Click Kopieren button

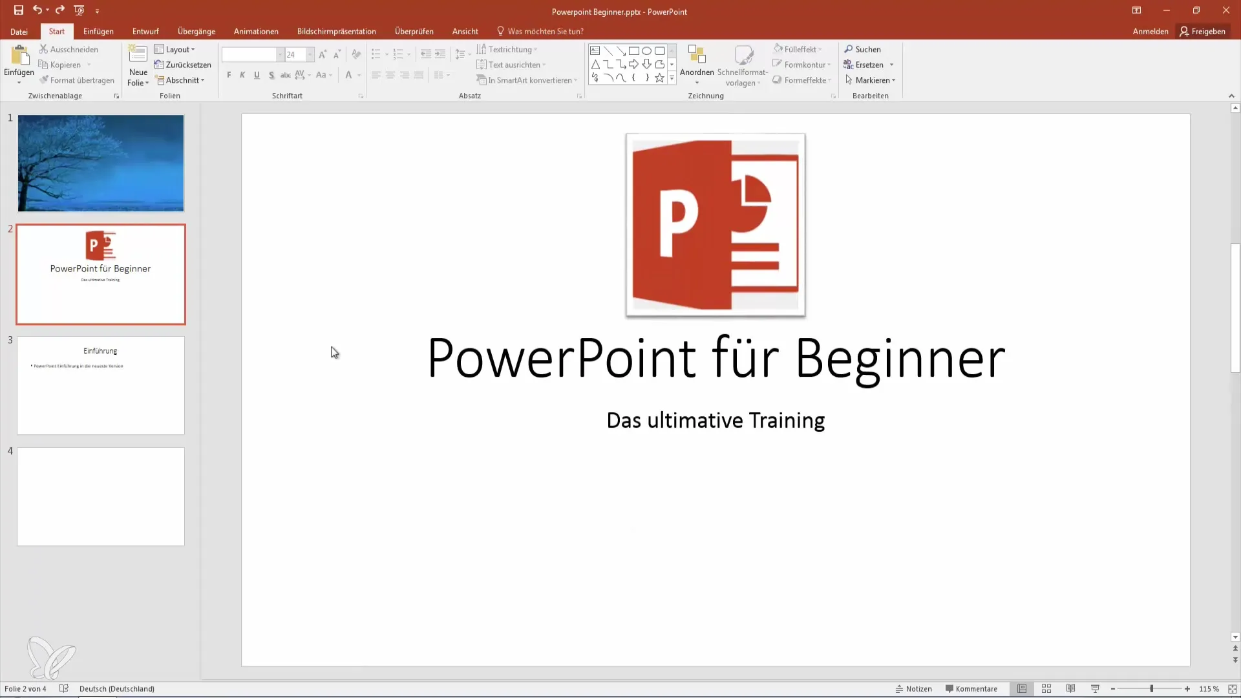59,65
